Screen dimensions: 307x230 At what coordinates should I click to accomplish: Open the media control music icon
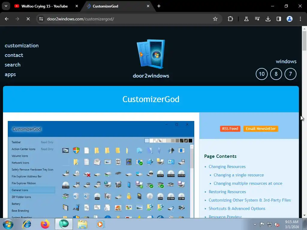point(257,19)
